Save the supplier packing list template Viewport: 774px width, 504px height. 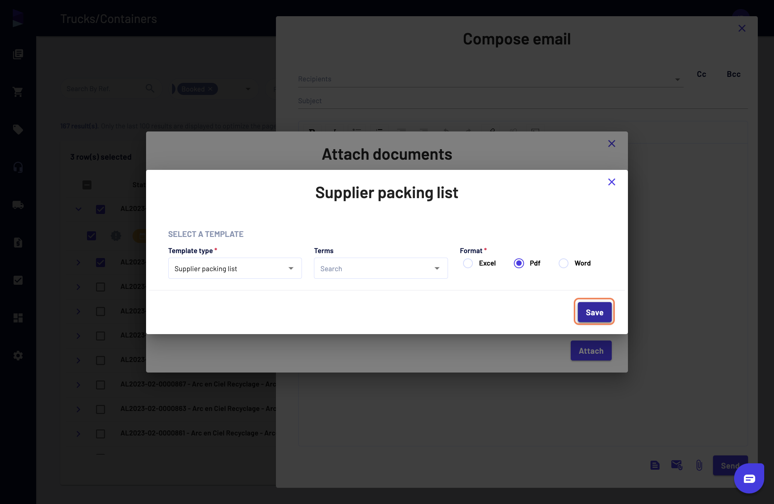click(x=594, y=312)
